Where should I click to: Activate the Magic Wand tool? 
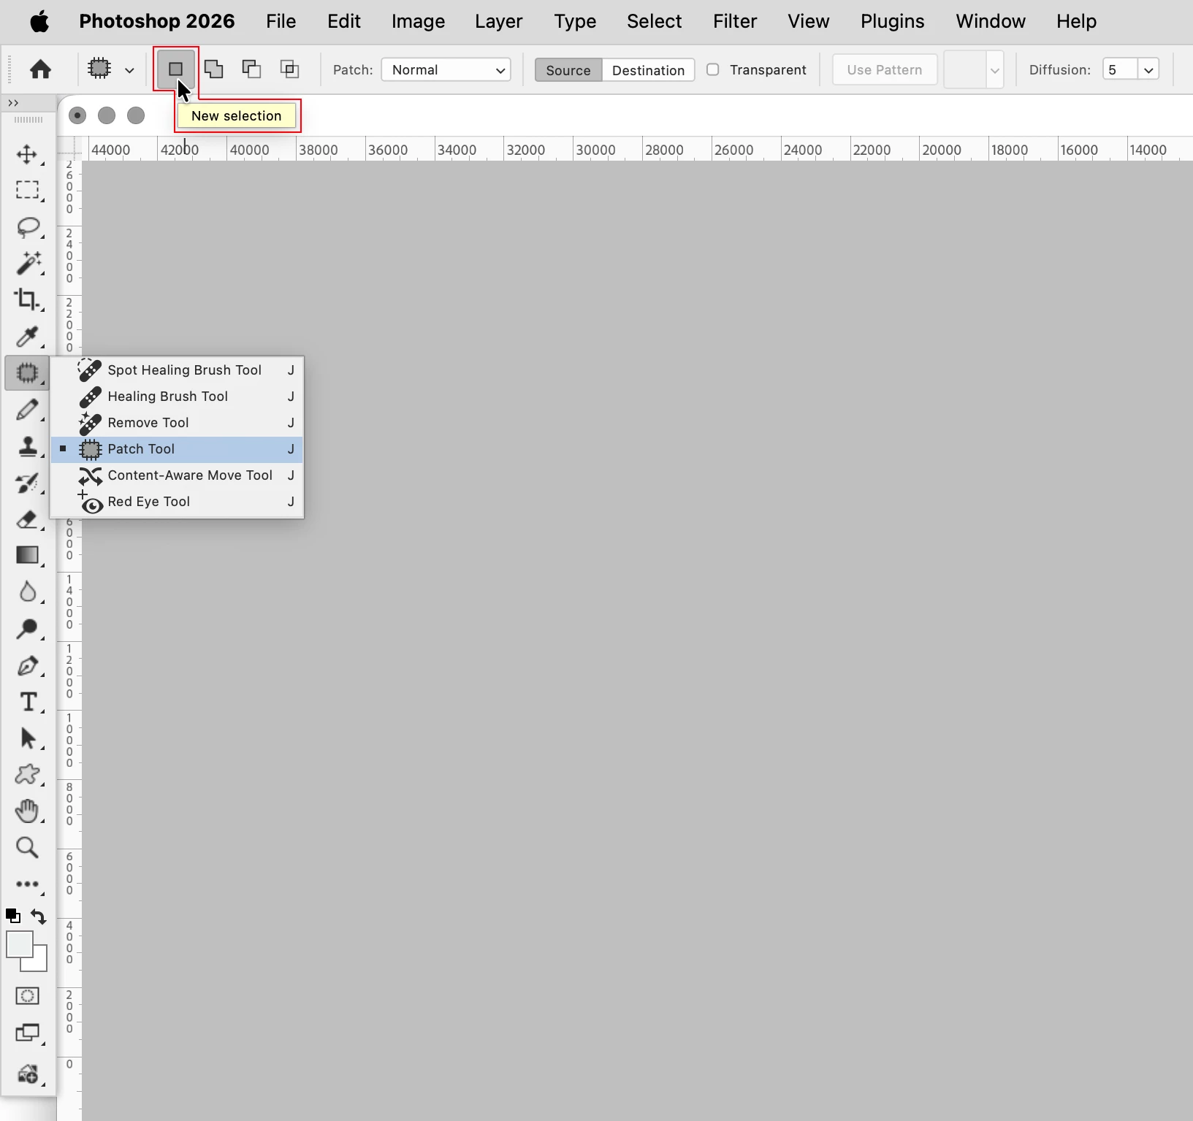pyautogui.click(x=28, y=263)
